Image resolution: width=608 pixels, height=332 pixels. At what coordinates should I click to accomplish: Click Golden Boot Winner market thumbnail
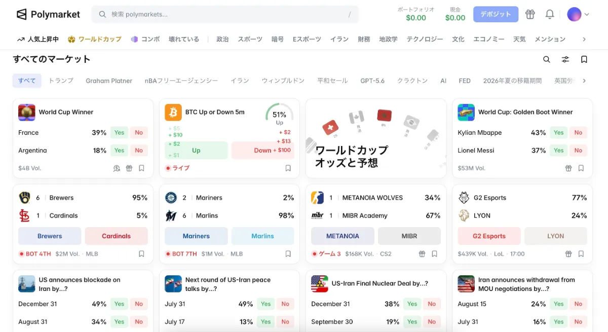pos(466,112)
